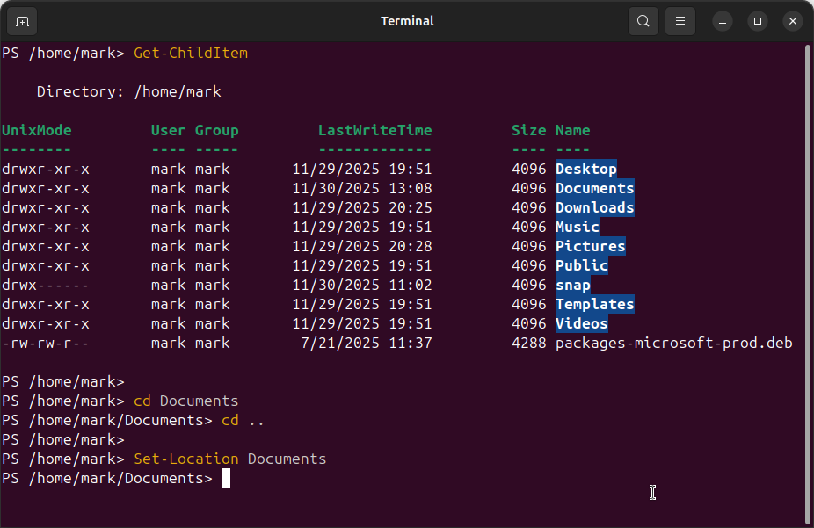Click the Terminal window title
This screenshot has height=528, width=814.
pyautogui.click(x=406, y=20)
